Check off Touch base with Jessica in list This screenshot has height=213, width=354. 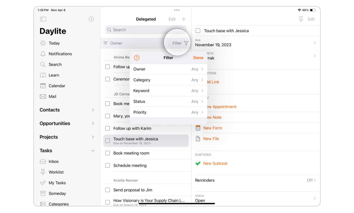point(107,141)
